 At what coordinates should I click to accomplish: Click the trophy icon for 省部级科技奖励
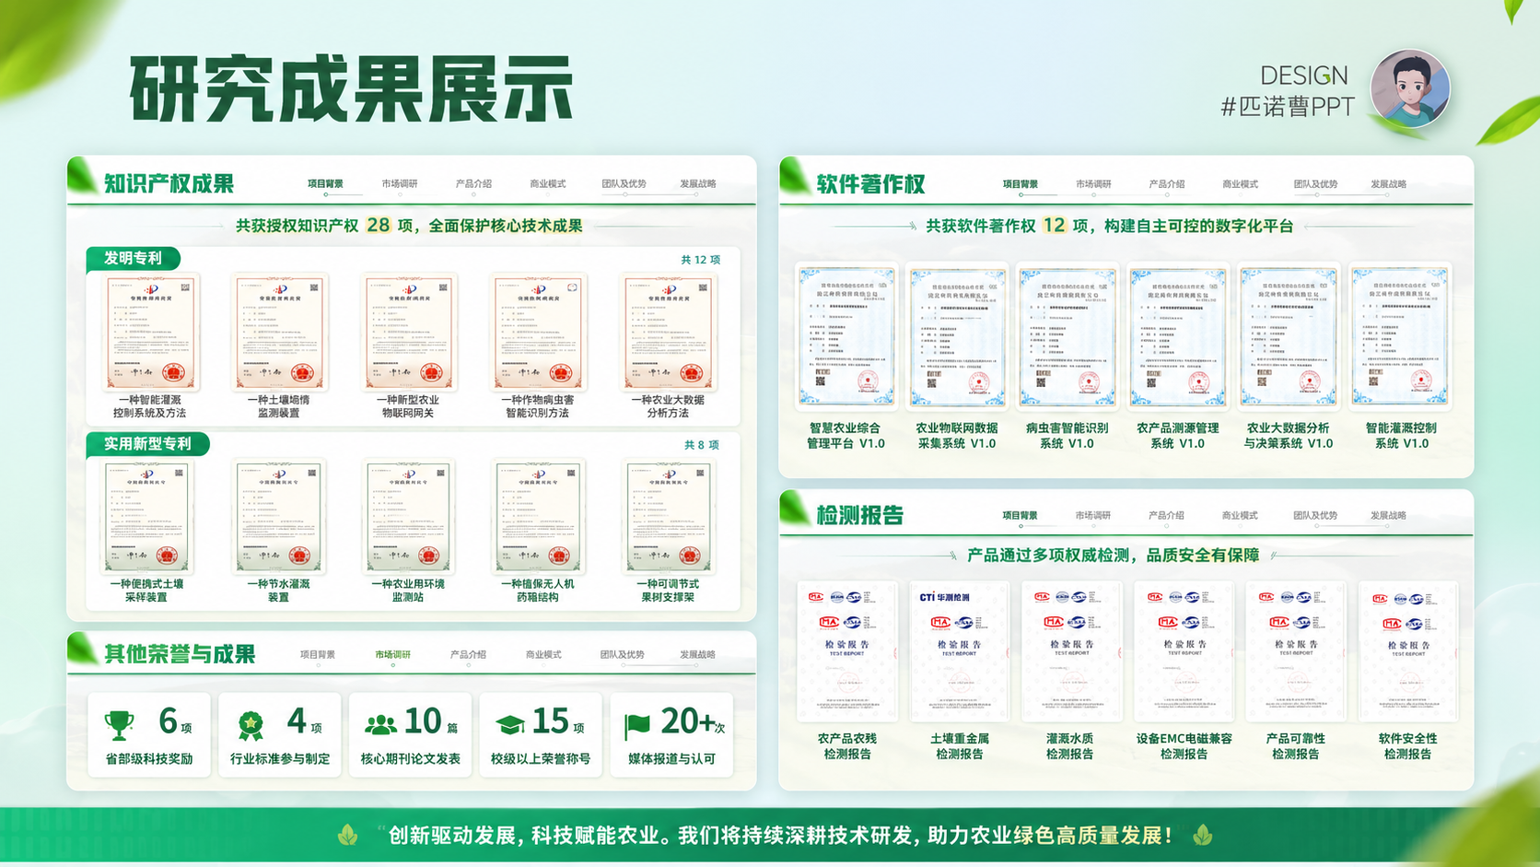(119, 725)
